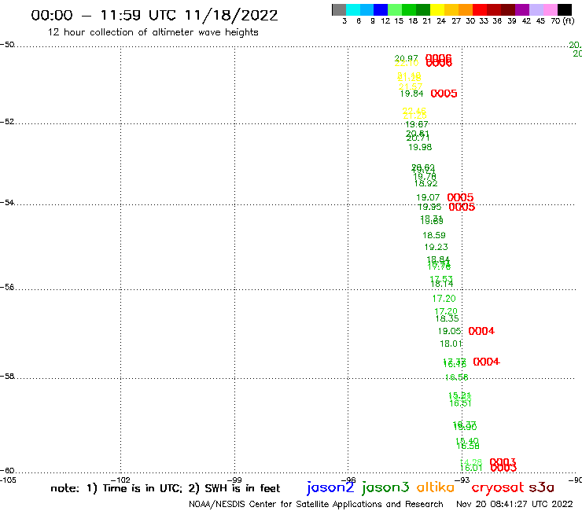
Task: Click the red 0004 time tag beside 19.05
Action: click(x=481, y=331)
